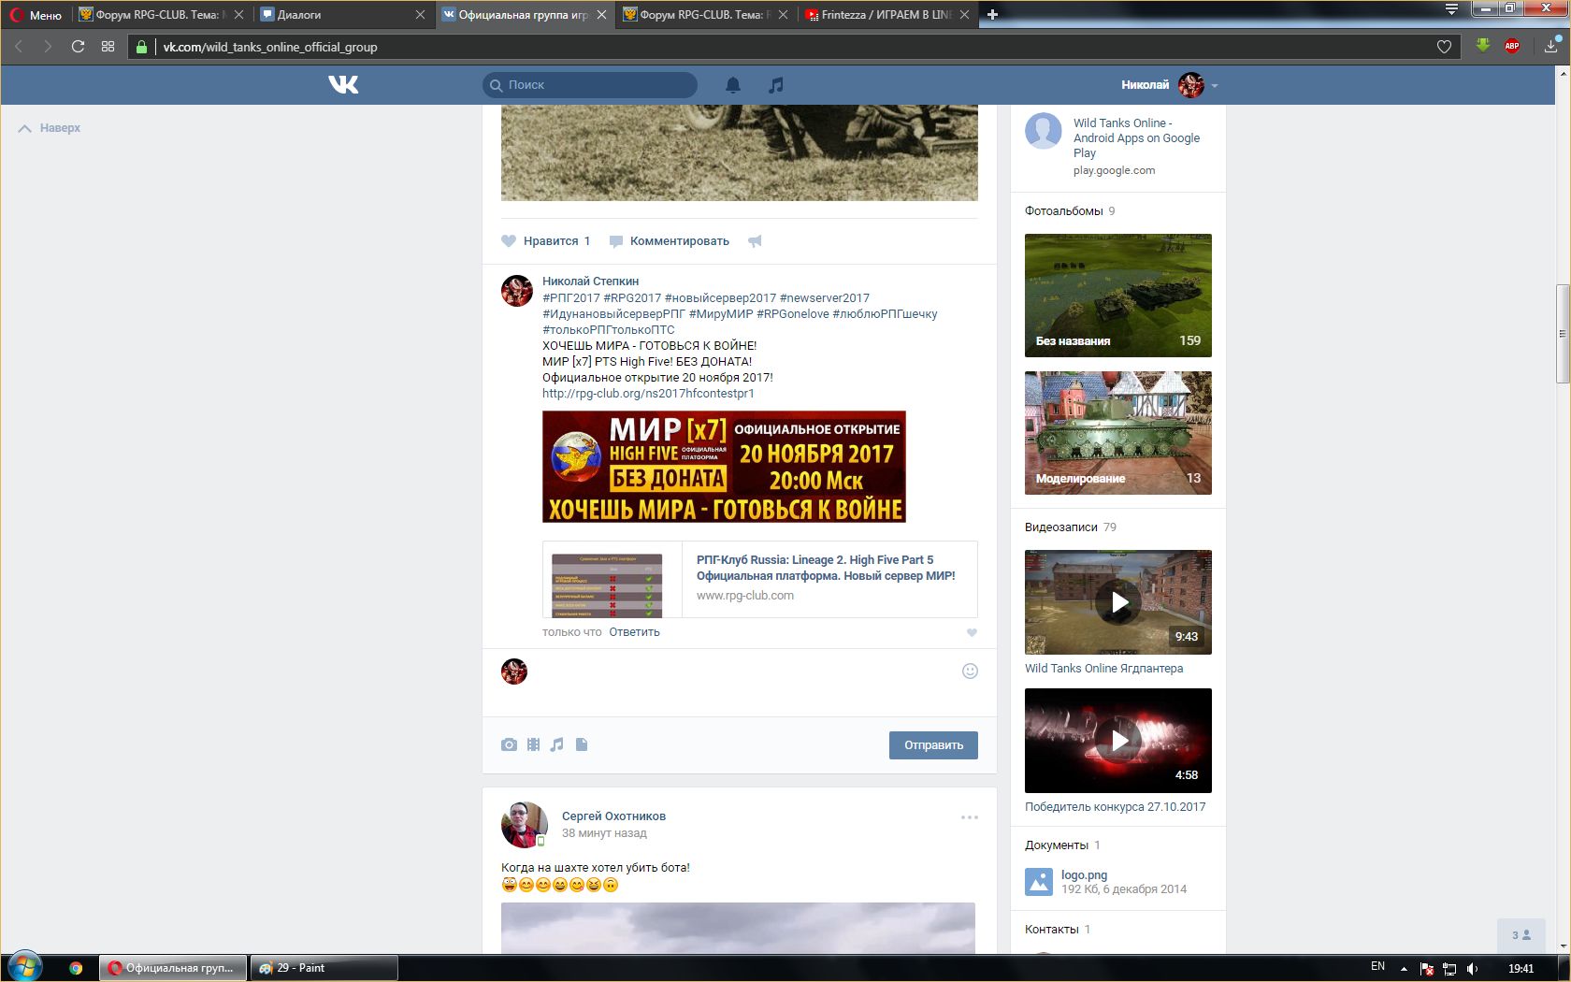Open the VK music player icon

[775, 85]
